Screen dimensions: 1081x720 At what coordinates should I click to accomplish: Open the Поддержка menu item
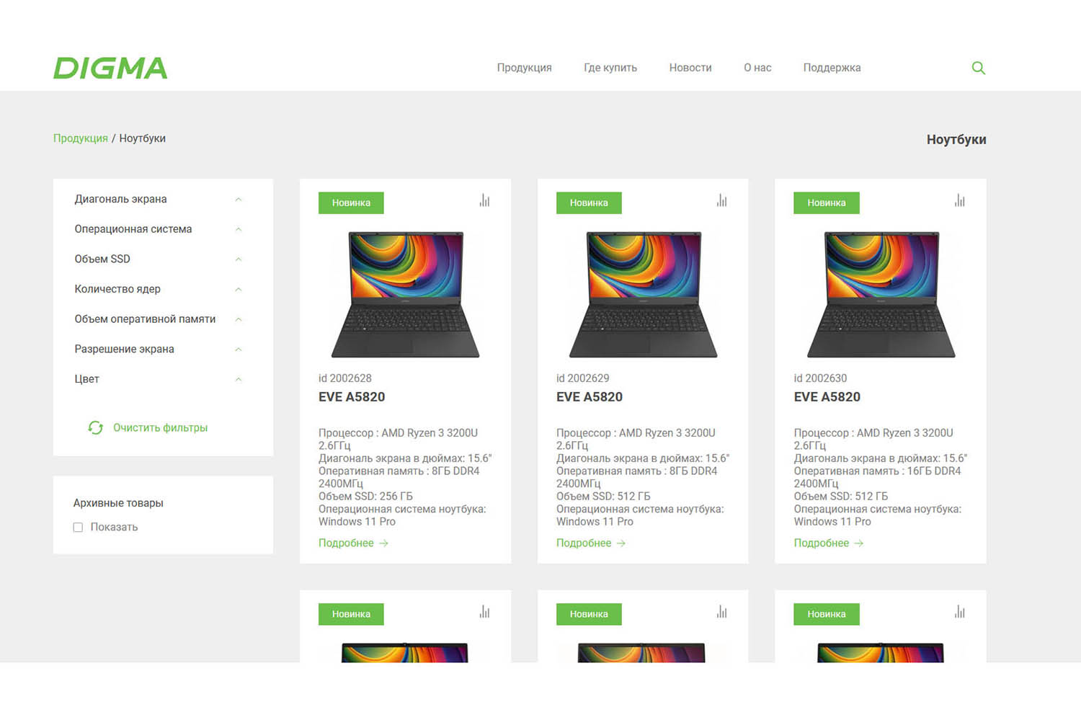[x=832, y=68]
